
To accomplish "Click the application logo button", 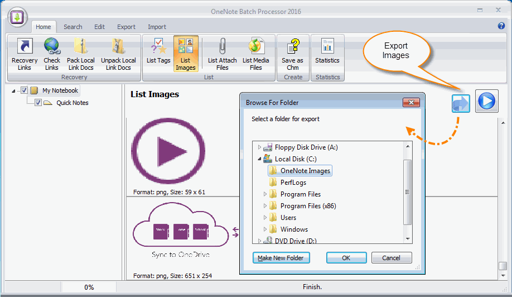I will click(17, 17).
